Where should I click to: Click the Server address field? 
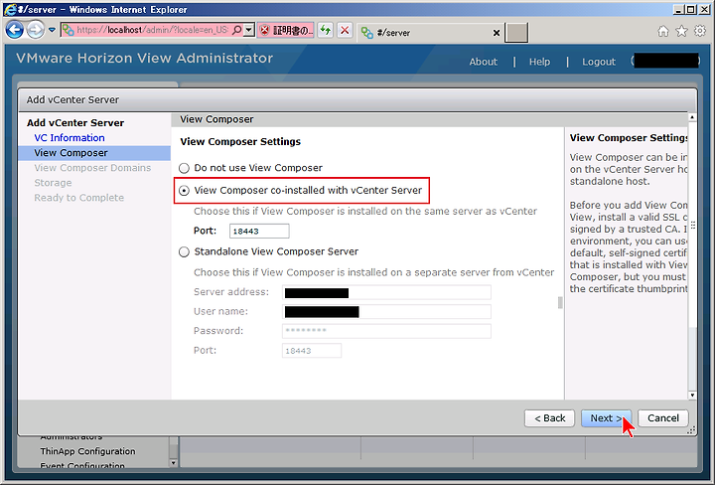[386, 292]
